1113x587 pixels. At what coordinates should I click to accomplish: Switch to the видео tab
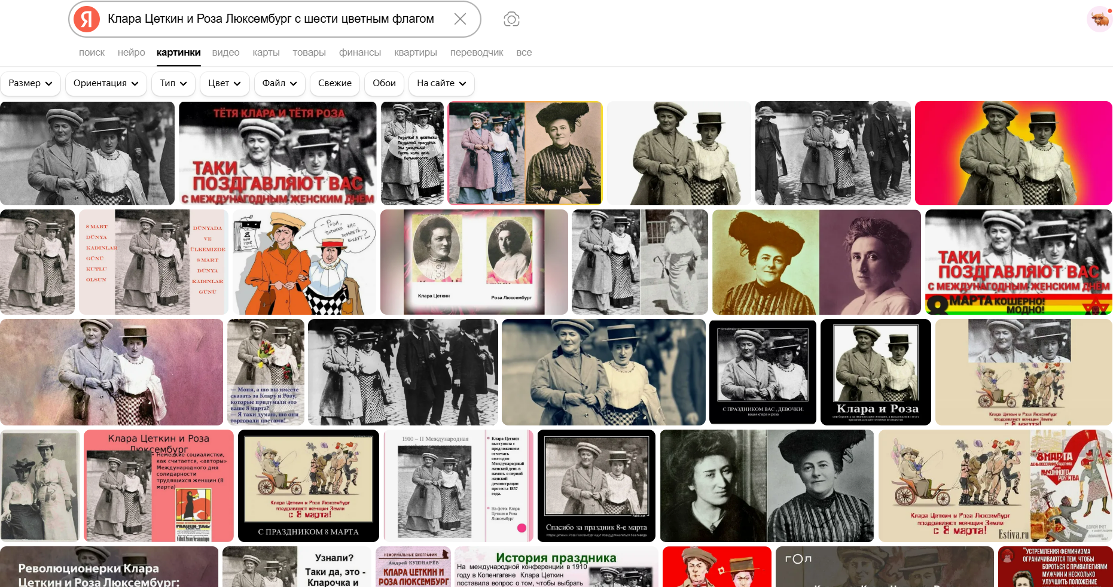pos(225,53)
